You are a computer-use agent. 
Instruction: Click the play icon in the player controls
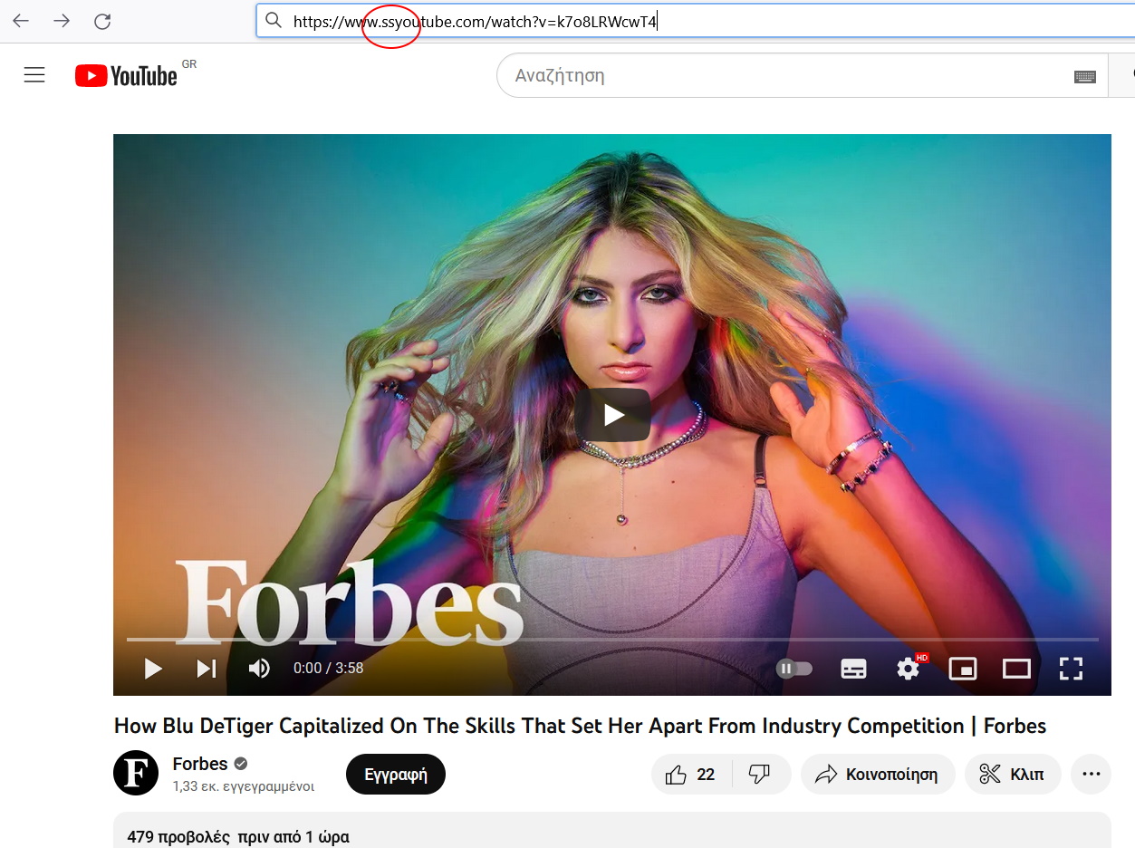point(153,669)
